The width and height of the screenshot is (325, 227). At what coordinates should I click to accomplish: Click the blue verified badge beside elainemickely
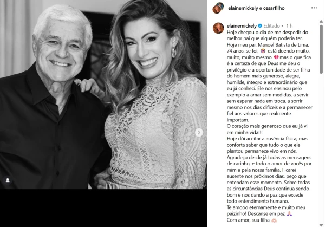(x=260, y=26)
